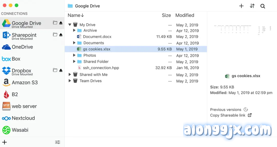Click Previous versions link text
This screenshot has height=147, width=277.
tap(226, 110)
